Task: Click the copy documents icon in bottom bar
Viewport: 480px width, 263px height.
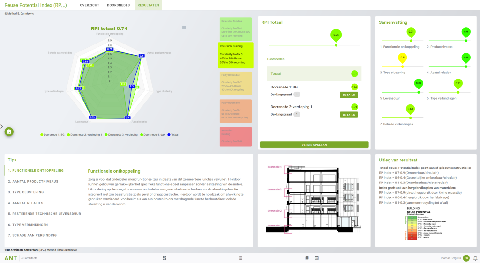Action: (307, 258)
